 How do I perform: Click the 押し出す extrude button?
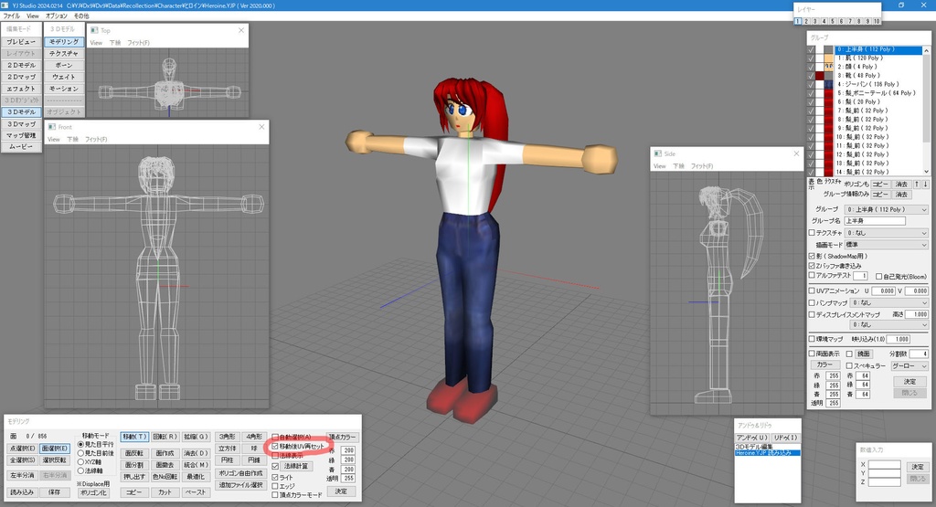click(x=135, y=477)
